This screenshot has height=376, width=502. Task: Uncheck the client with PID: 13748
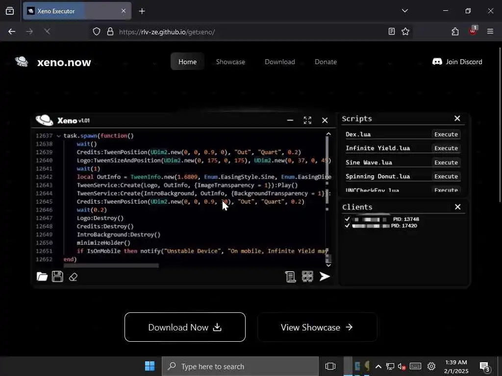pos(347,219)
